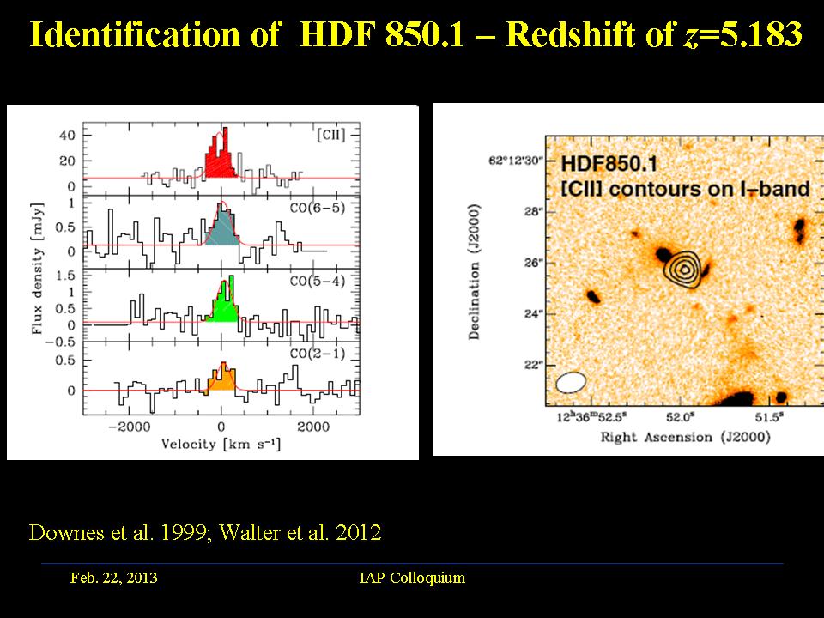Select the red-filled [CII] spectral peak

coord(219,161)
